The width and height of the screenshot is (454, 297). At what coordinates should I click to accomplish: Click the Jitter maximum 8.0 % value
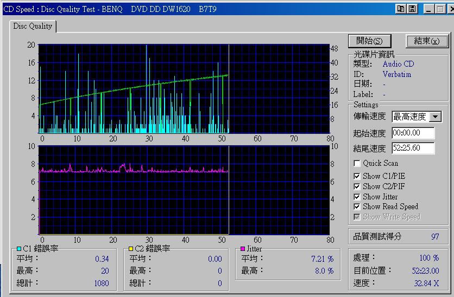point(324,270)
